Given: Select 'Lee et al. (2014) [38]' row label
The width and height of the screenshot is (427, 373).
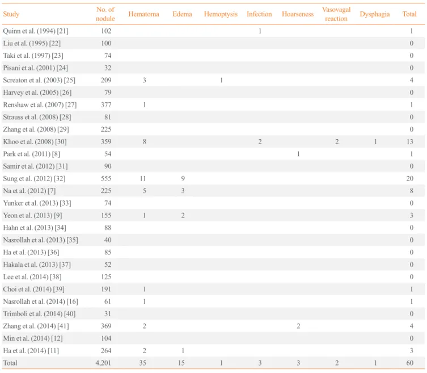Looking at the screenshot, I should (x=32, y=276).
